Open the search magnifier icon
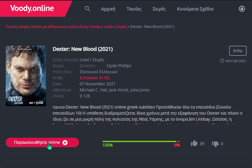Image resolution: width=252 pixels, height=168 pixels. [x=87, y=9]
